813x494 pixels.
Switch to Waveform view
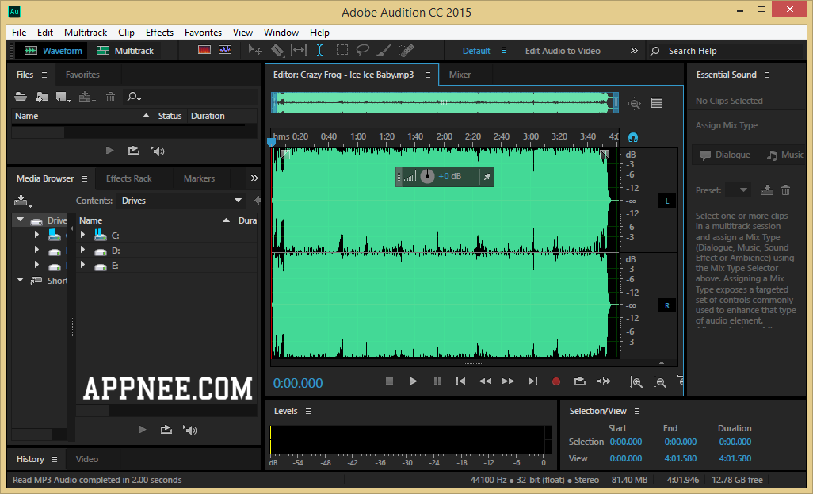(x=53, y=51)
